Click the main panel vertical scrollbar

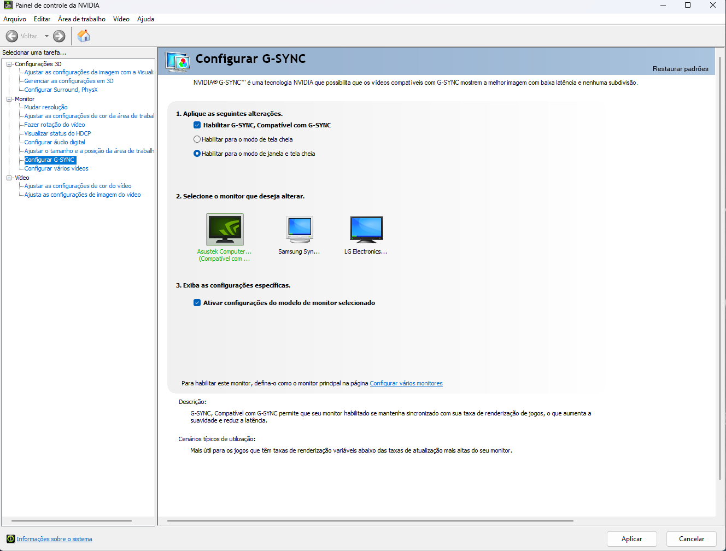[x=721, y=268]
